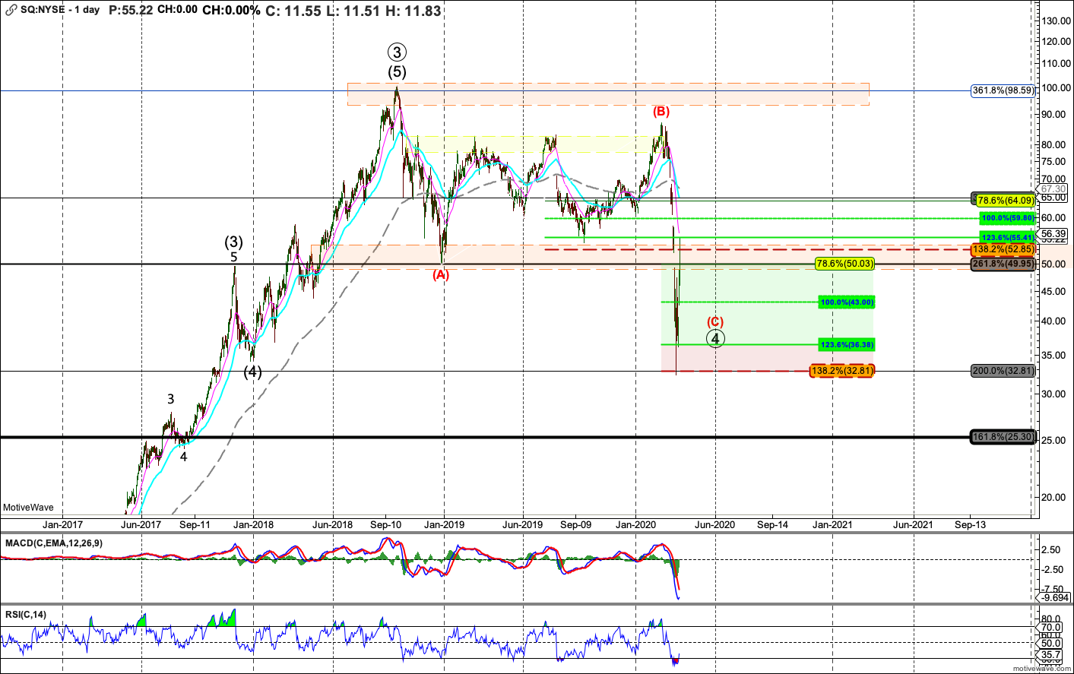Select the red (B) wave label
Viewport: 1074px width, 674px height.
pos(662,112)
